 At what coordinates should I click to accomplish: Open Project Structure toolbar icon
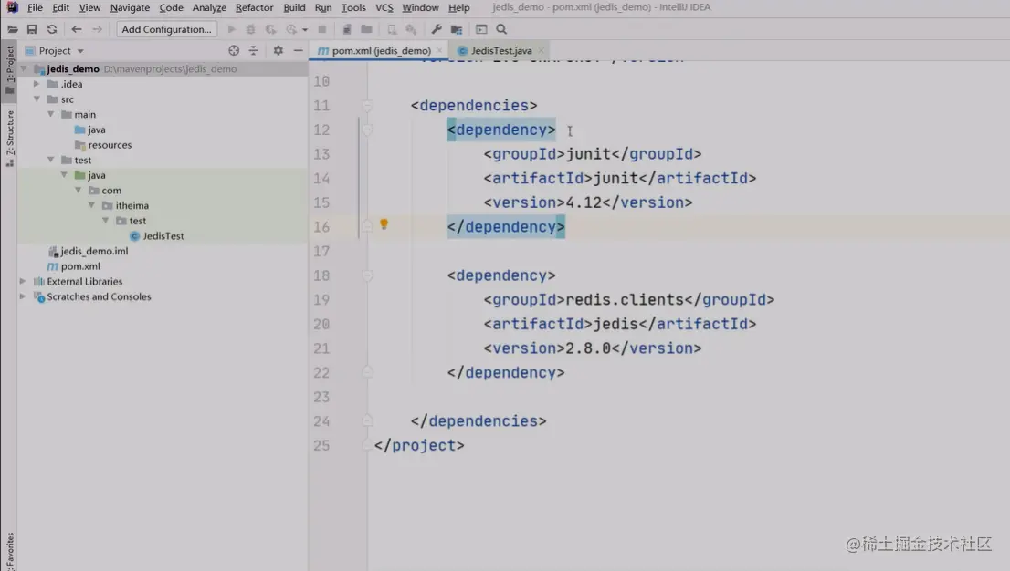pyautogui.click(x=457, y=29)
